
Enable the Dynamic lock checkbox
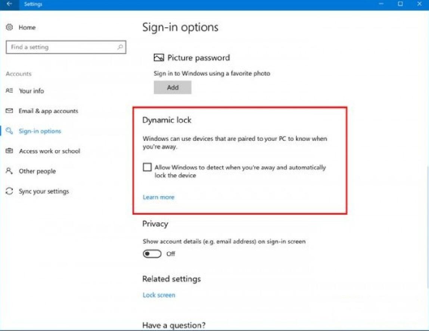pyautogui.click(x=147, y=167)
